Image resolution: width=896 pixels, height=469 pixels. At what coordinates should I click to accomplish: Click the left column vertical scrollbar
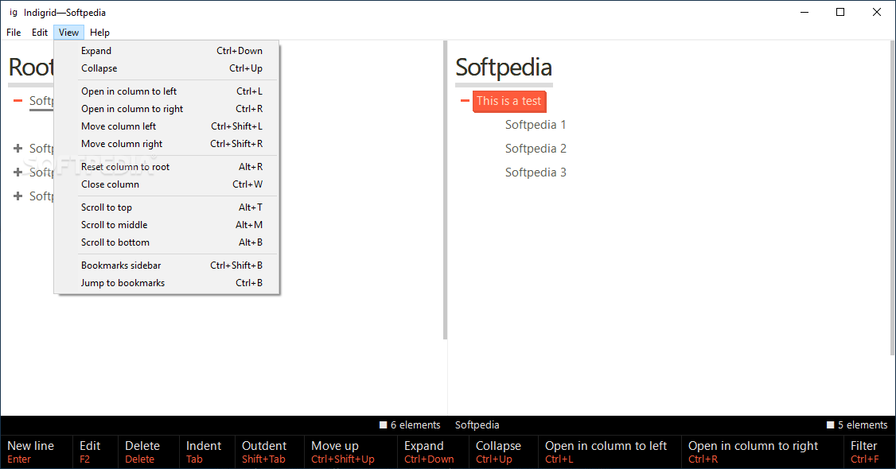tap(445, 190)
